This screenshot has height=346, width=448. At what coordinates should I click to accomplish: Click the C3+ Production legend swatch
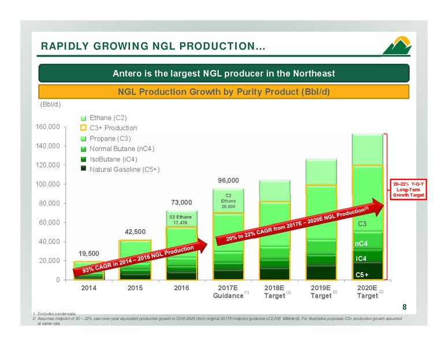pos(84,128)
